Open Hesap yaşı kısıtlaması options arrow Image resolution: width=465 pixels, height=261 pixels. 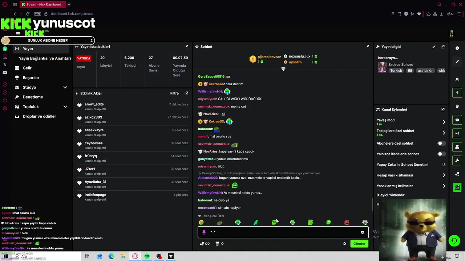[444, 175]
